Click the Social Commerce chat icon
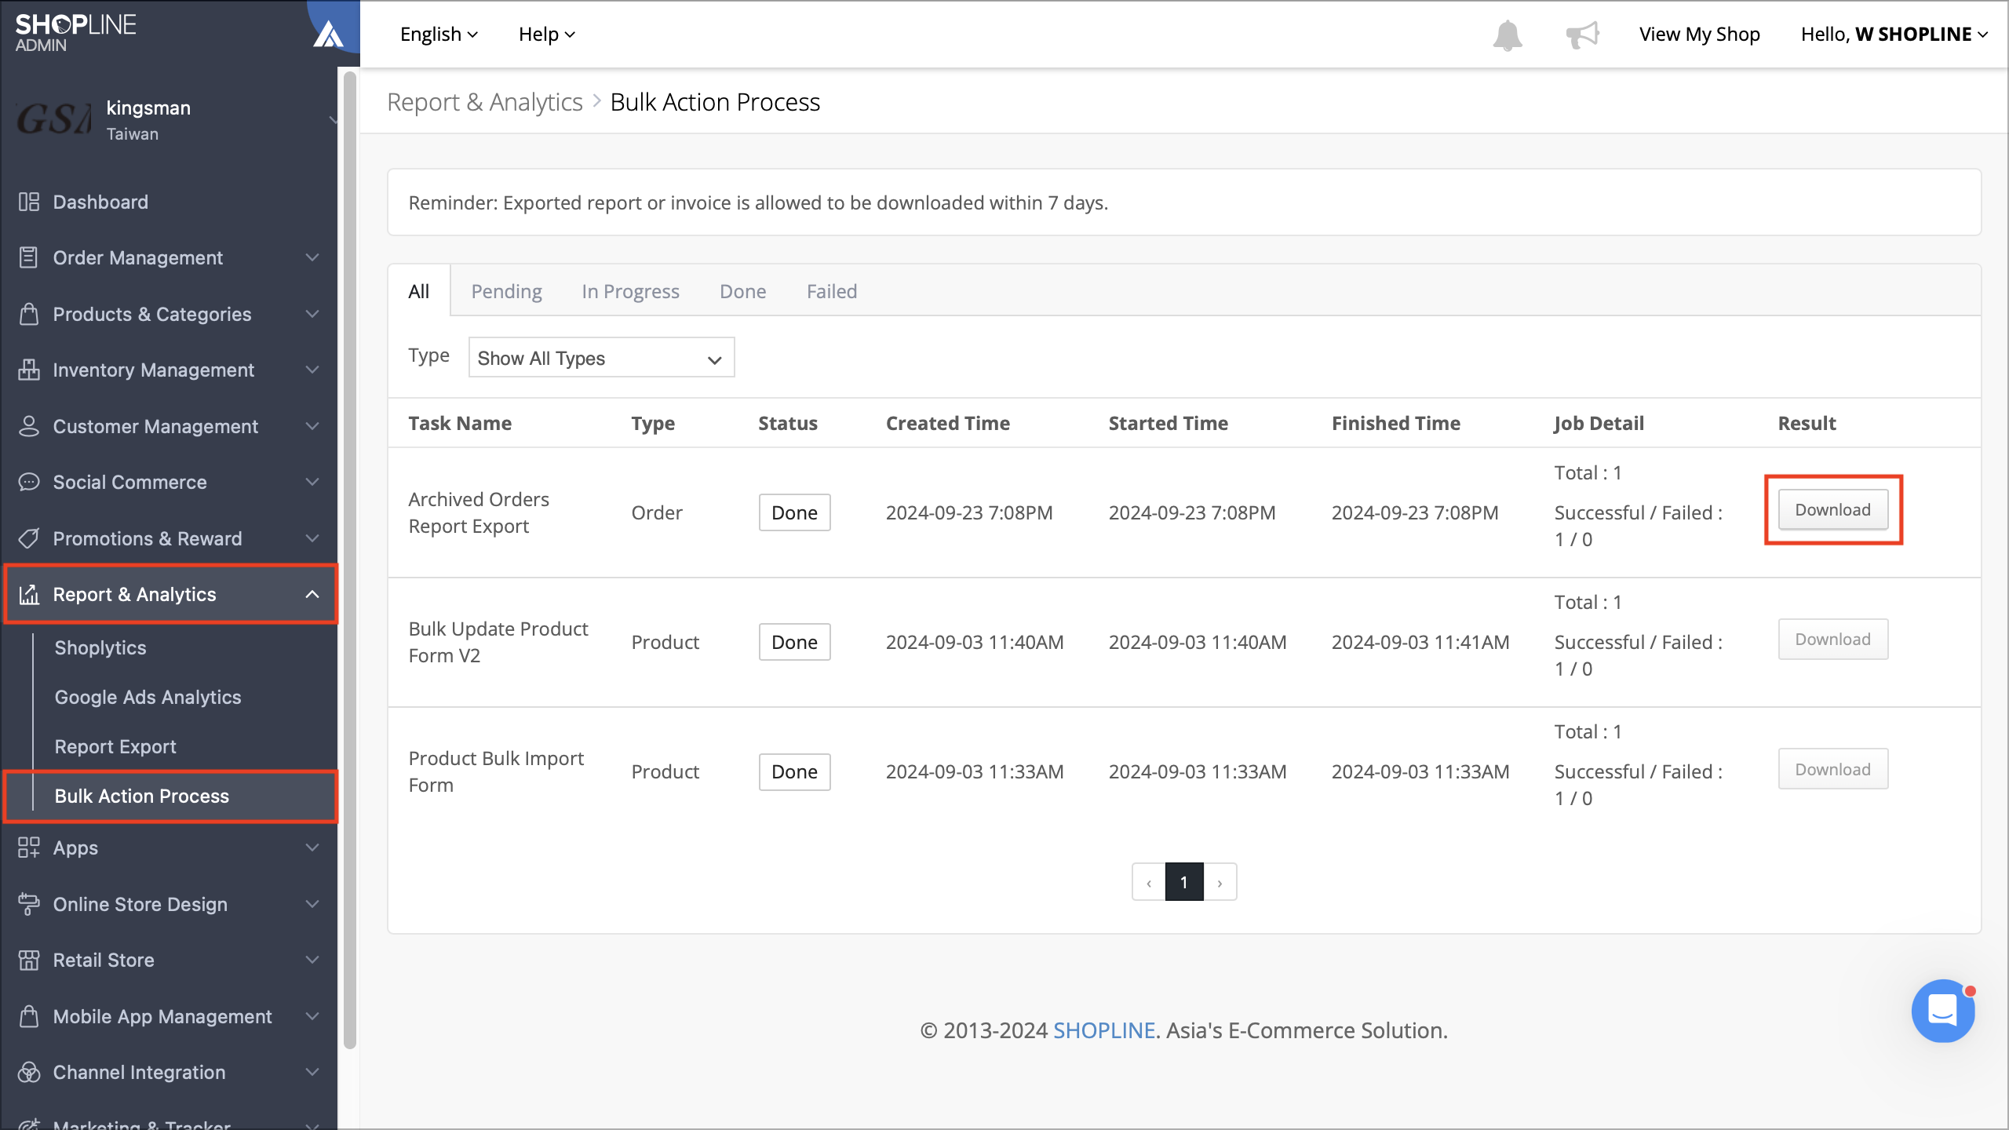Viewport: 2009px width, 1130px height. [29, 482]
